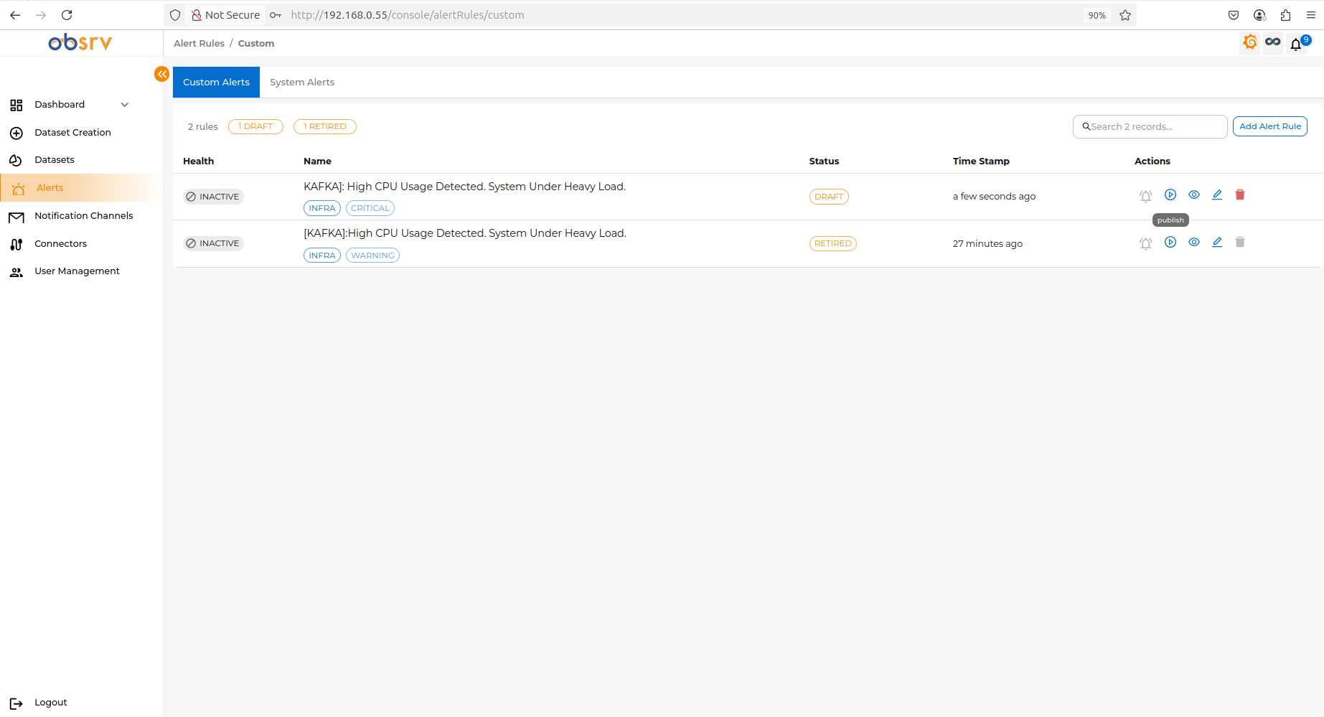Viewport: 1324px width, 717px height.
Task: Click the Add Alert Rule button
Action: point(1270,126)
